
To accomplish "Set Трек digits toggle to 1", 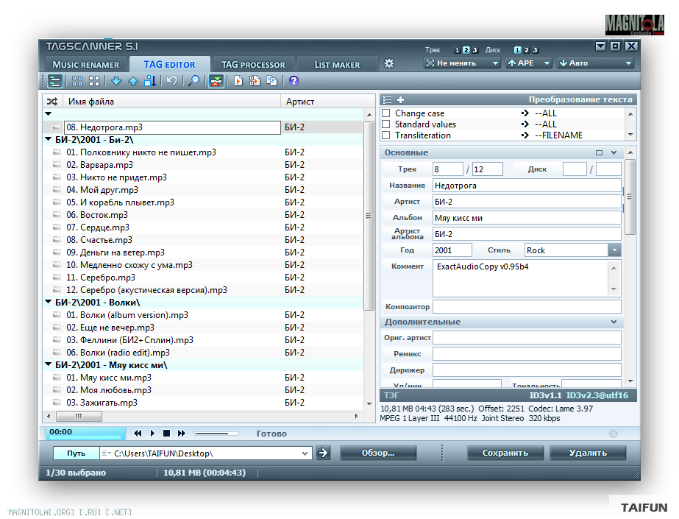I will [x=458, y=50].
